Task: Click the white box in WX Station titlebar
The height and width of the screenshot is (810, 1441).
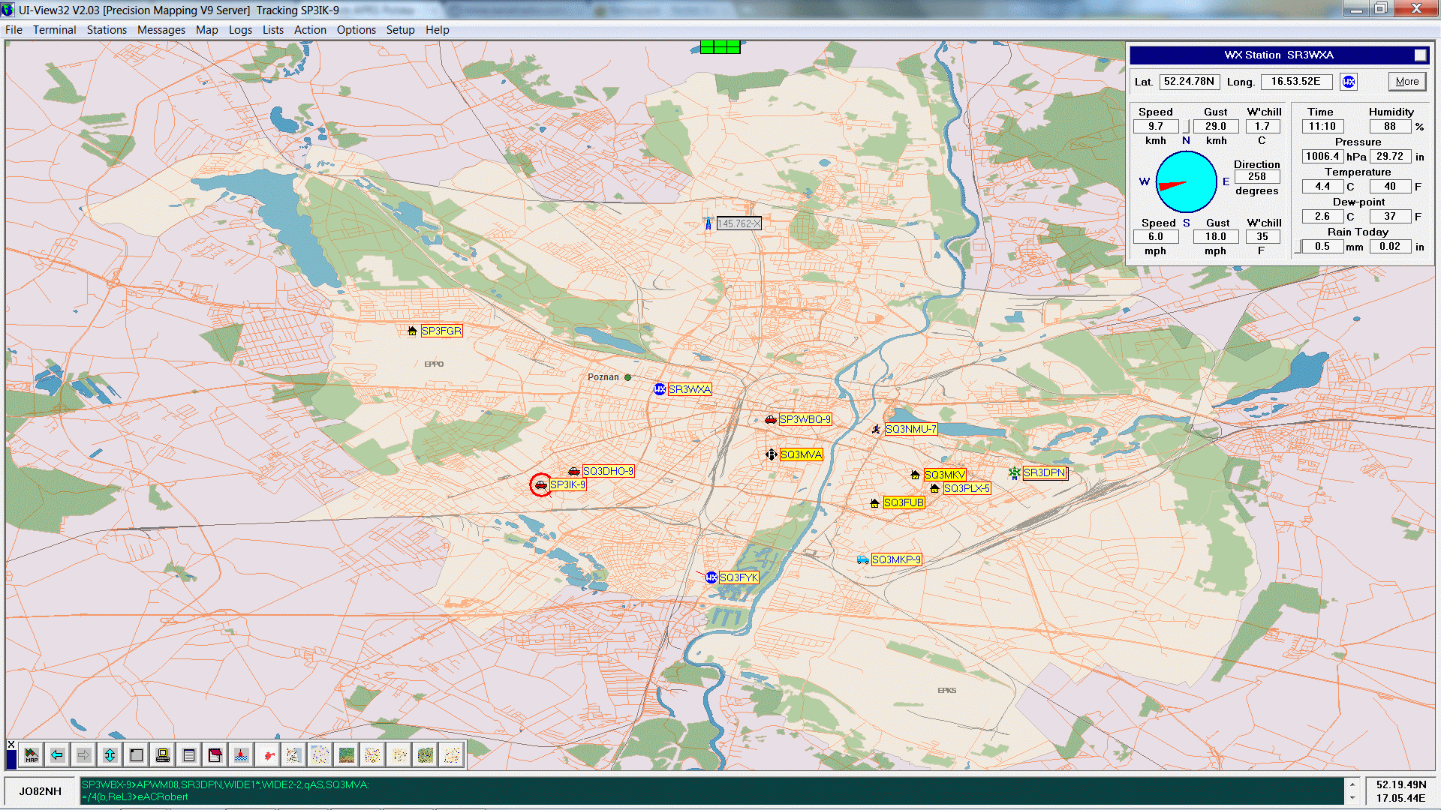Action: click(1420, 55)
